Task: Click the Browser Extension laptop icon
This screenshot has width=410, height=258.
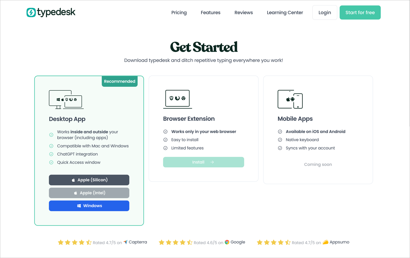Action: tap(177, 99)
